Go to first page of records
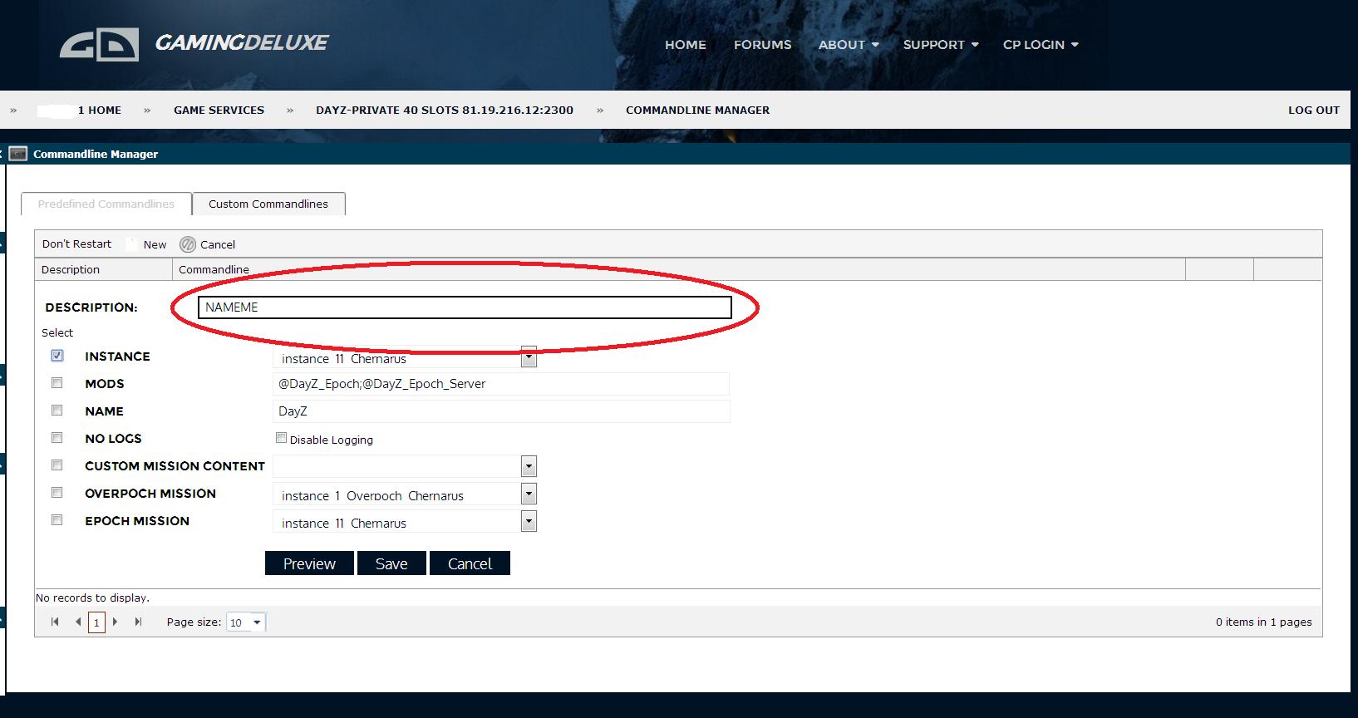This screenshot has height=718, width=1358. [55, 622]
